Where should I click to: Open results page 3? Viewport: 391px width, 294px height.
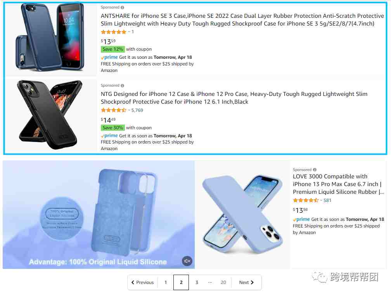197,282
